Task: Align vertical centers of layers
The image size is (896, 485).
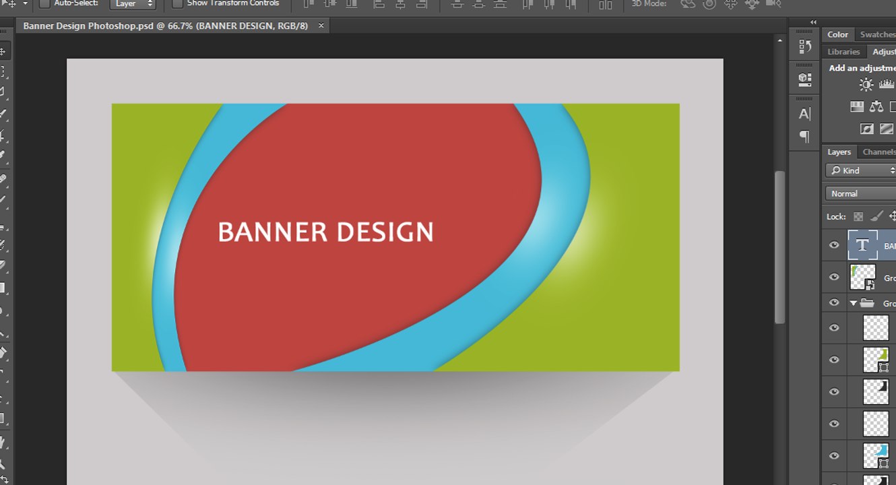Action: pos(331,4)
